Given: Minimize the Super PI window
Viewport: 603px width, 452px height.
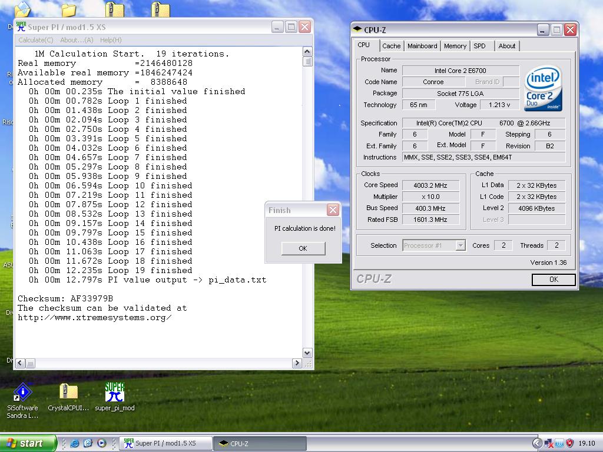Looking at the screenshot, I should 277,27.
